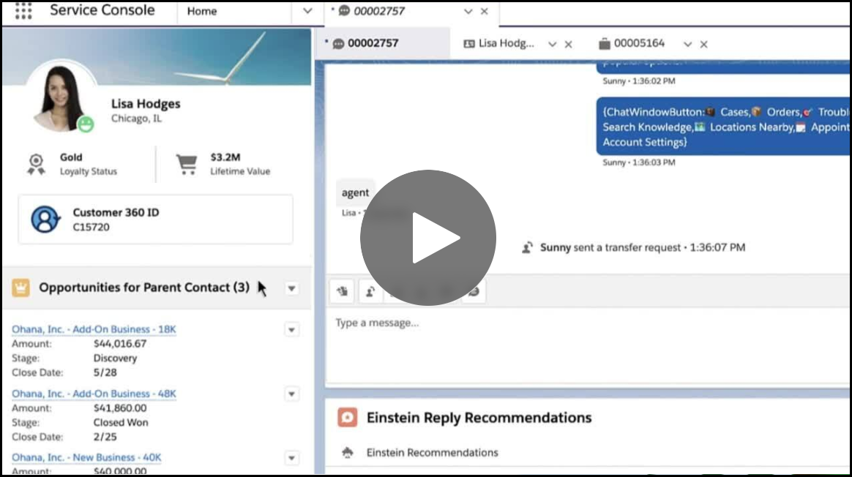
Task: Click the green smiley sentiment badge
Action: click(86, 124)
